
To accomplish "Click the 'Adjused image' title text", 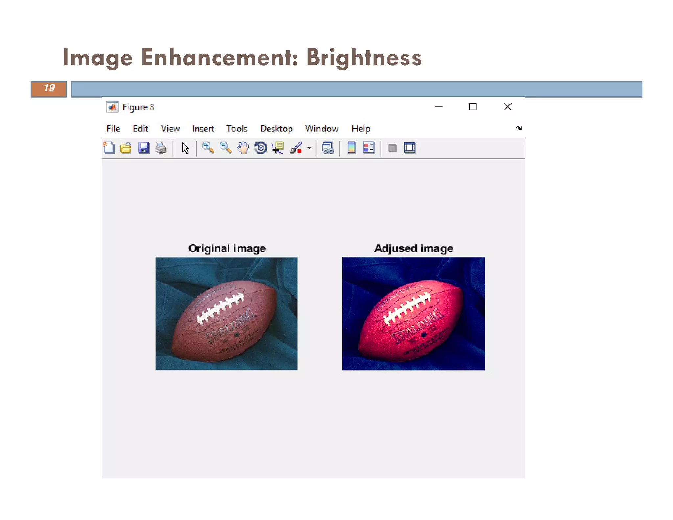I will pyautogui.click(x=413, y=248).
